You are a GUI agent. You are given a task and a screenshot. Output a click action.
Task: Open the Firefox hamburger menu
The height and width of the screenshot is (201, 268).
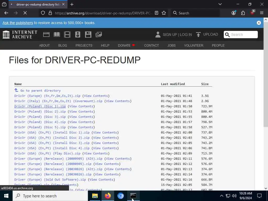click(x=262, y=13)
